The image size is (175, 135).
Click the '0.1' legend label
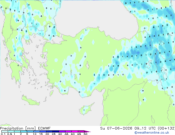3,134
